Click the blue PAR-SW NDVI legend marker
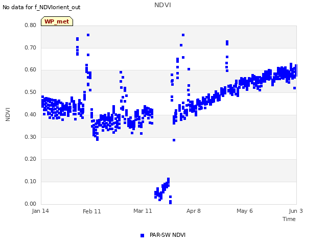 tap(142, 235)
